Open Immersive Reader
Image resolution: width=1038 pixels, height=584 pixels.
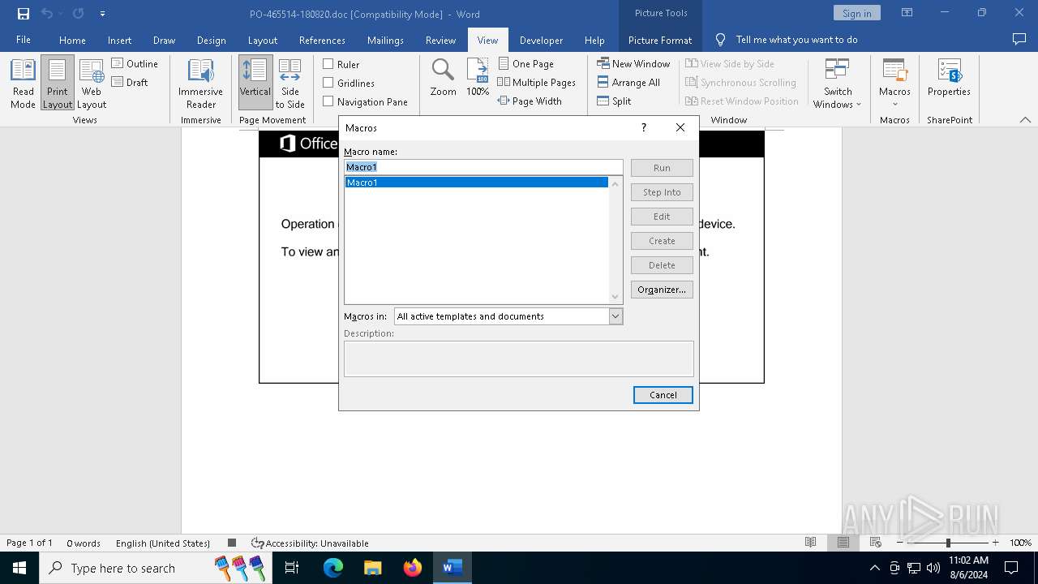[201, 84]
